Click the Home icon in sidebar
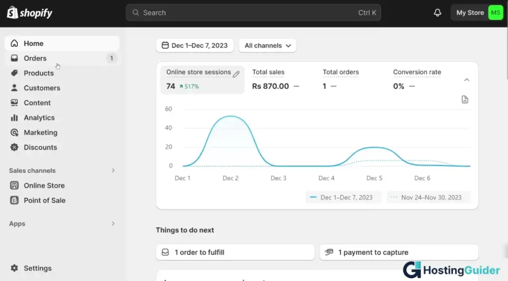The height and width of the screenshot is (281, 508). coord(14,44)
